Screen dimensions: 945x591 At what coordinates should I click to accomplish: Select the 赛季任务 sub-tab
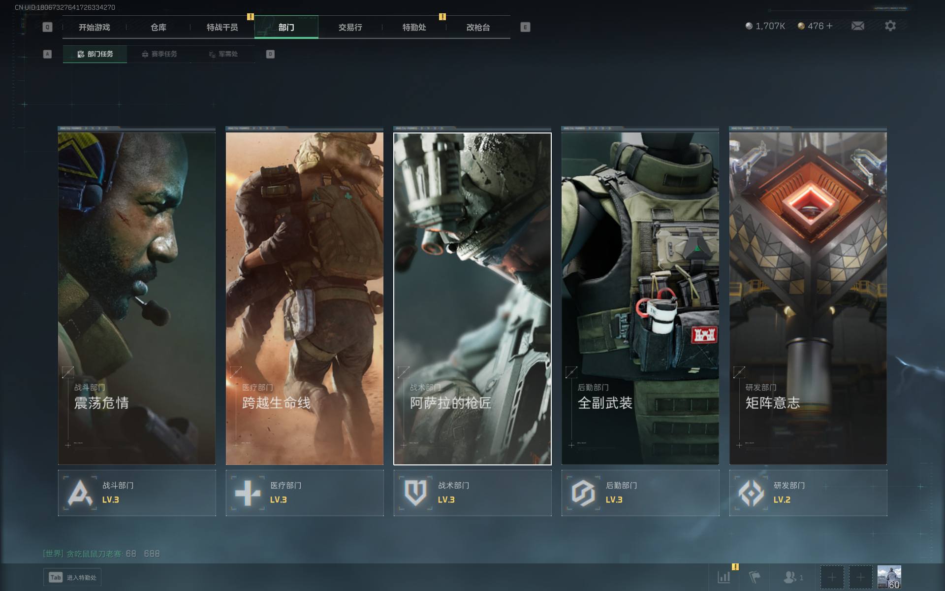159,54
